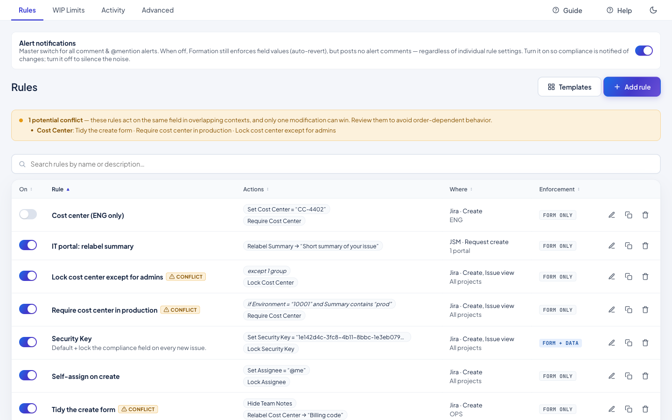Delete the Tidy the create form rule
672x420 pixels.
point(645,409)
